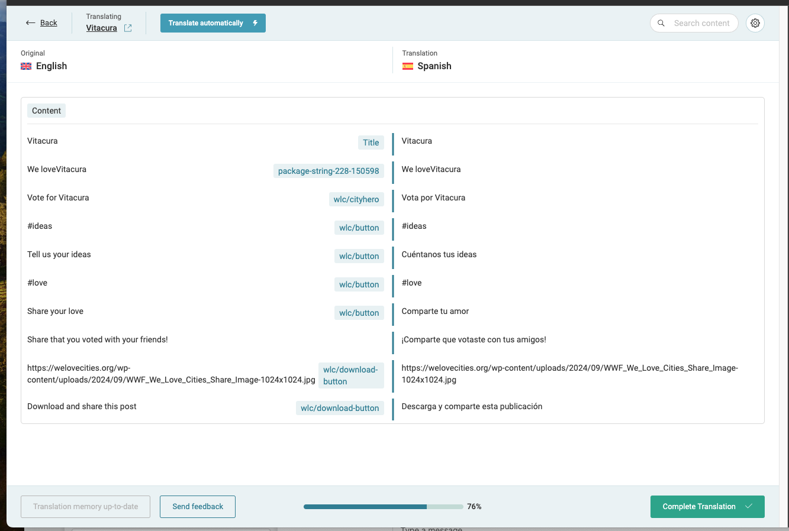789x531 pixels.
Task: Select original text 'We loveVitacura'
Action: coord(57,169)
